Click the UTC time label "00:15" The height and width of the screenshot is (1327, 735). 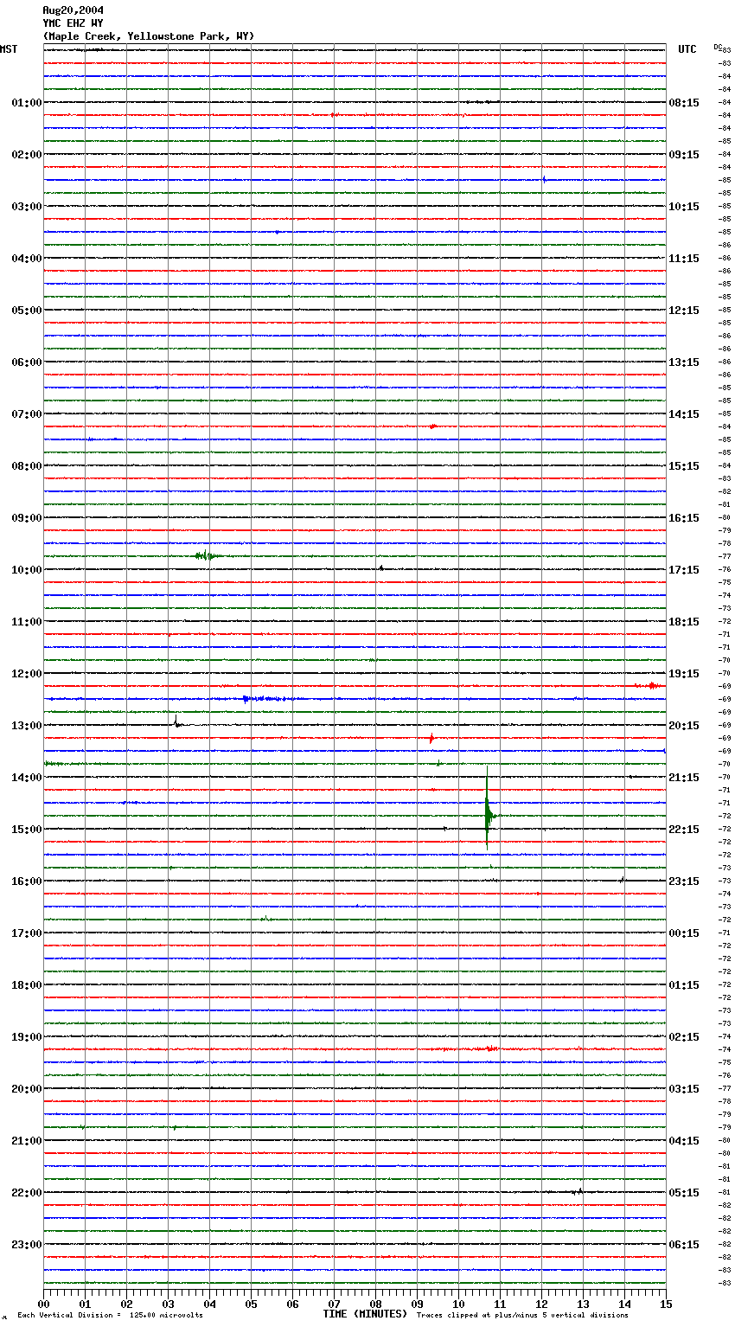pos(684,933)
